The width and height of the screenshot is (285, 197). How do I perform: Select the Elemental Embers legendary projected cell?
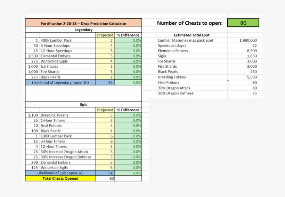[105, 56]
